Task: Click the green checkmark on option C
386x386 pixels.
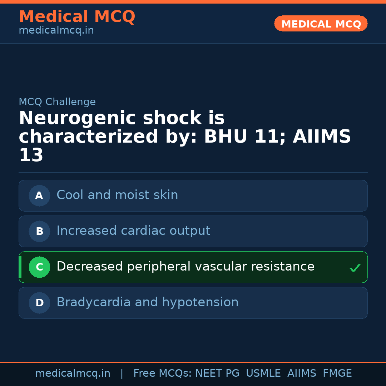Action: 355,268
